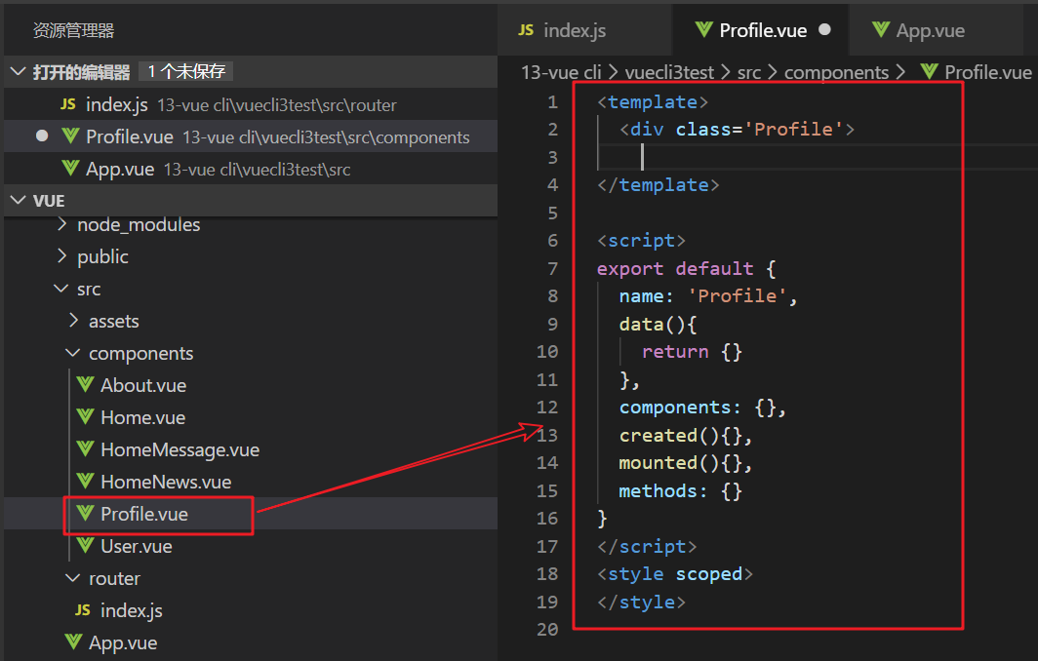Screen dimensions: 1038x661
Task: Open Home.vue from the file tree
Action: [142, 417]
